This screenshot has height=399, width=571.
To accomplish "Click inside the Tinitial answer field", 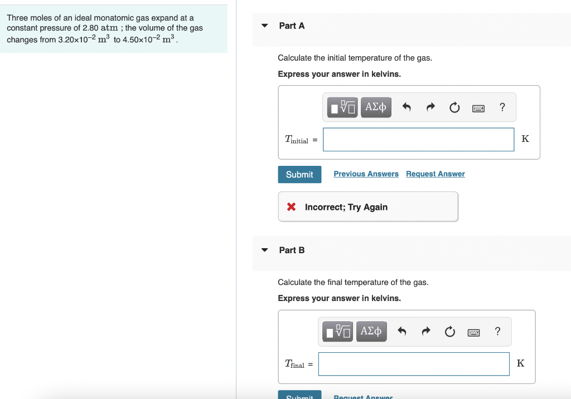I will pyautogui.click(x=418, y=139).
